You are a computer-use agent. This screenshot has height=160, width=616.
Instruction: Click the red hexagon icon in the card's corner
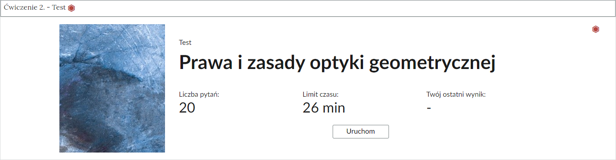point(596,29)
